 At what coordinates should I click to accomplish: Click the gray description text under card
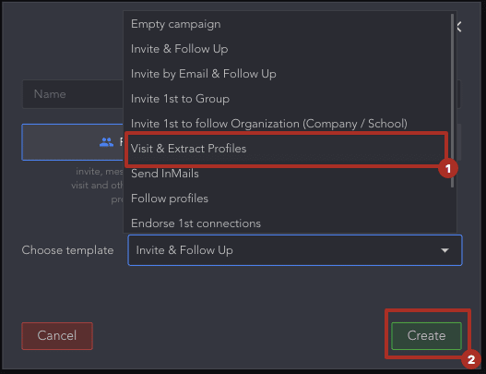point(97,185)
